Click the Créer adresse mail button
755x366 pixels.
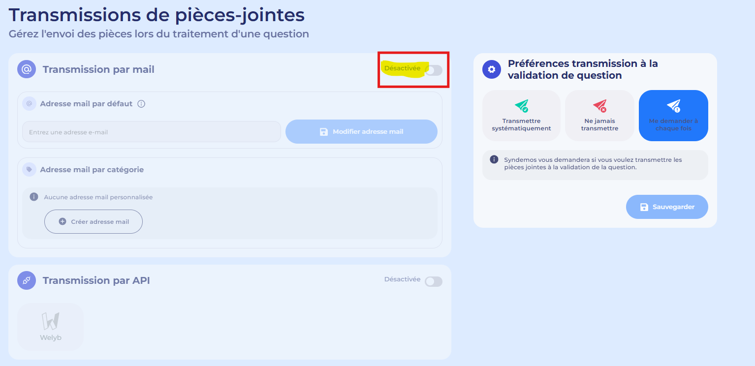pyautogui.click(x=94, y=221)
